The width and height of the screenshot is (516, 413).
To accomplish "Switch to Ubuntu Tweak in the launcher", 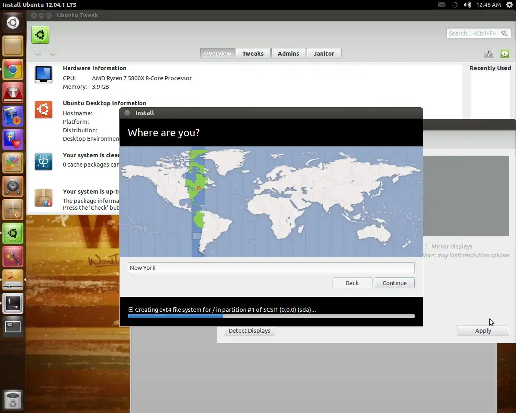I will (13, 233).
